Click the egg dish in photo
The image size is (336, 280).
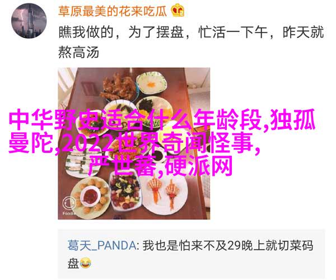point(152,84)
